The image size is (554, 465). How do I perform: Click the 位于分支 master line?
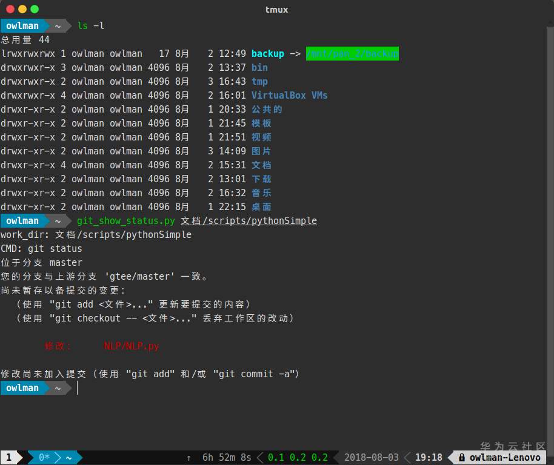coord(41,263)
